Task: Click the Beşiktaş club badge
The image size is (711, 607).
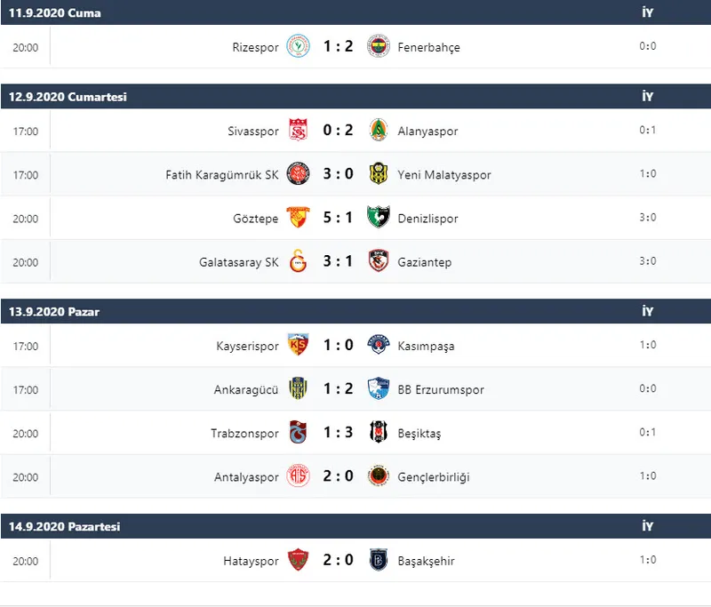Action: tap(379, 434)
